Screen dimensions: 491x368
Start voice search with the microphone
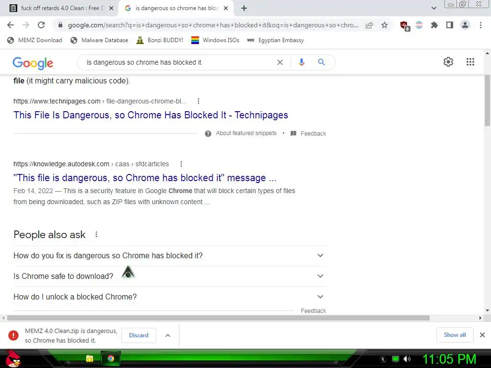pyautogui.click(x=301, y=62)
